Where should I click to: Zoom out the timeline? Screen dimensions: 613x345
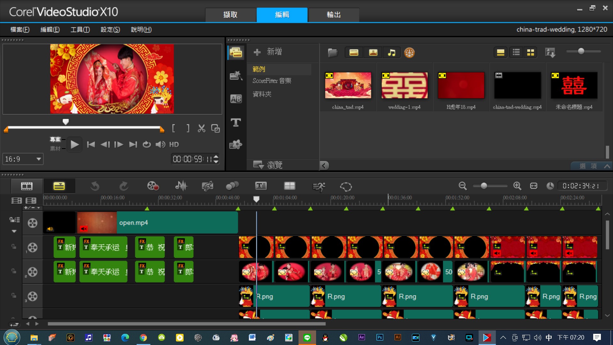pyautogui.click(x=462, y=186)
